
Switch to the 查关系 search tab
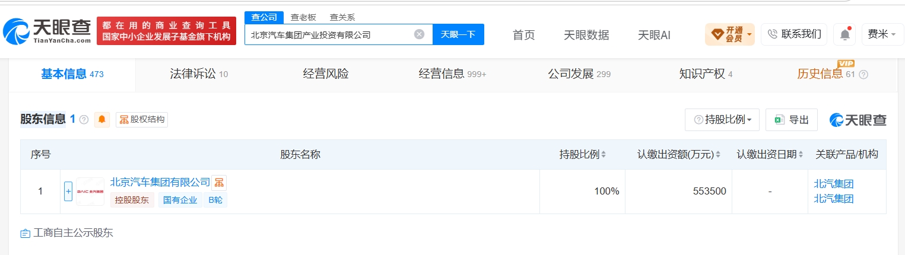click(342, 17)
